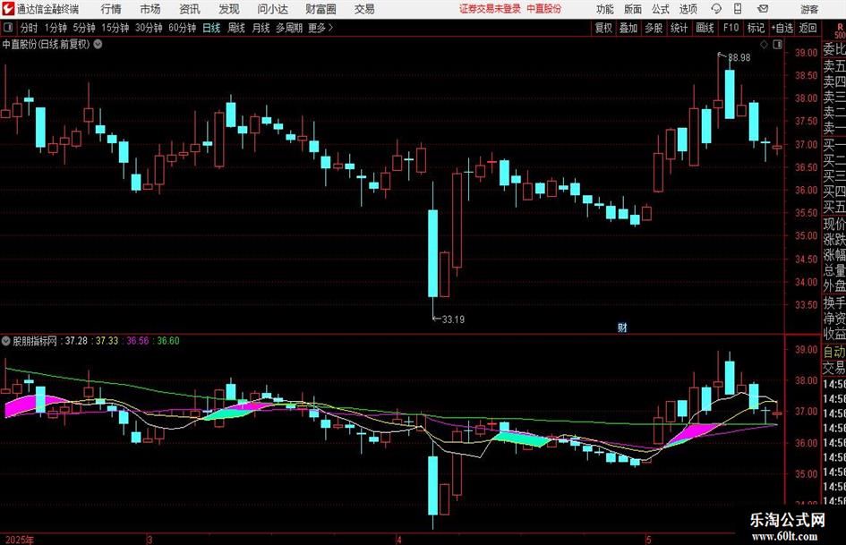The image size is (846, 545).
Task: Open the 发现 menu
Action: coord(229,9)
